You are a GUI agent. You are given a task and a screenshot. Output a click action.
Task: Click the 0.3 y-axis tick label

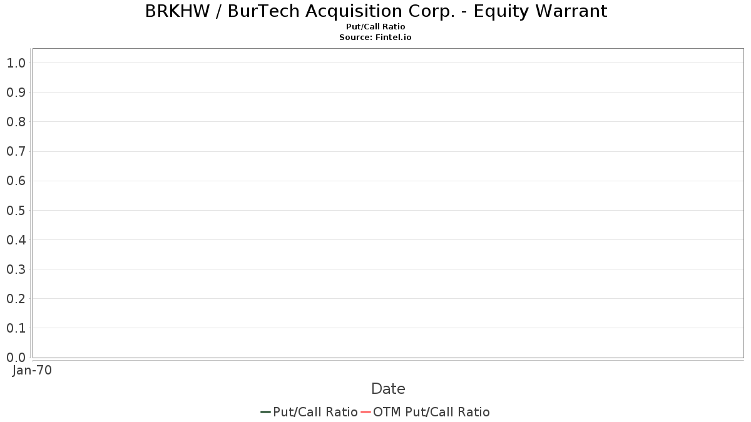[16, 269]
